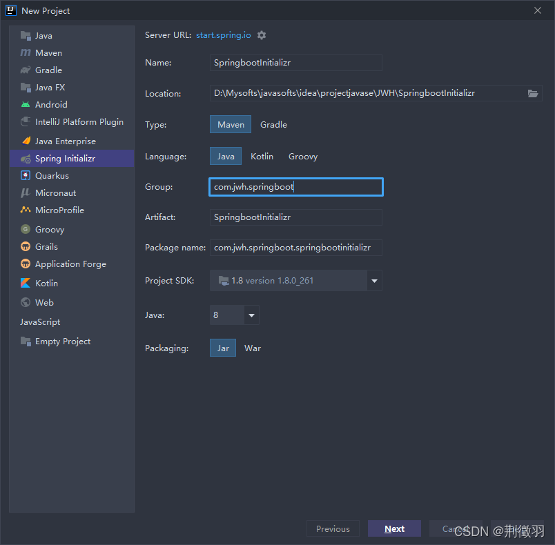Select the Grails generator icon
This screenshot has height=545, width=555.
click(x=26, y=247)
